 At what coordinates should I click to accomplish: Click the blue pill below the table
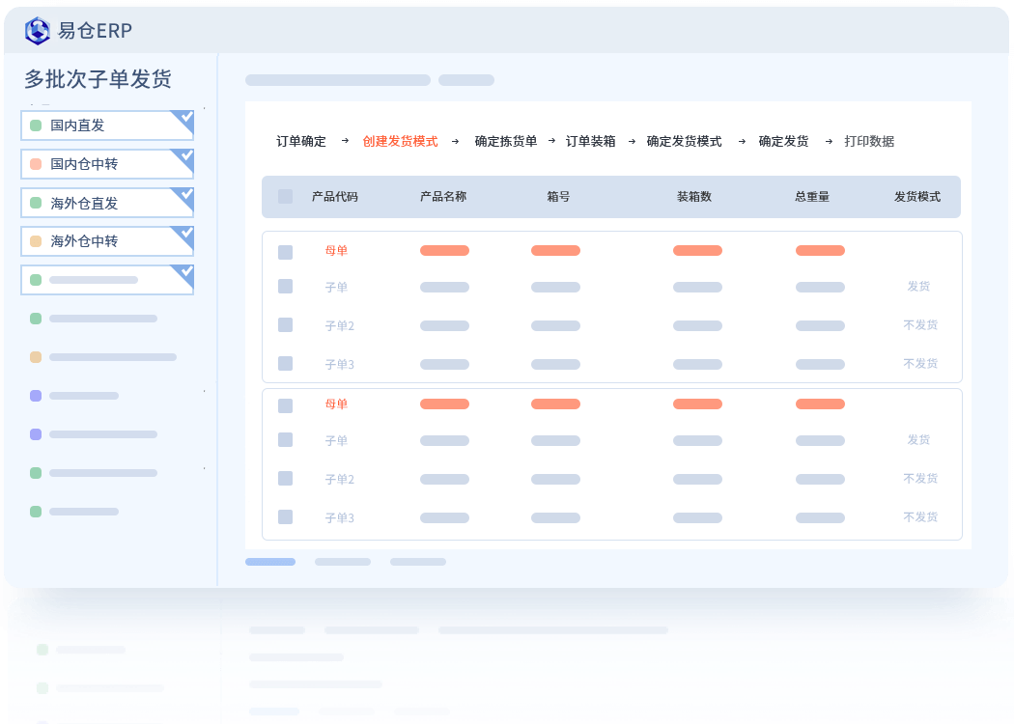[x=270, y=562]
